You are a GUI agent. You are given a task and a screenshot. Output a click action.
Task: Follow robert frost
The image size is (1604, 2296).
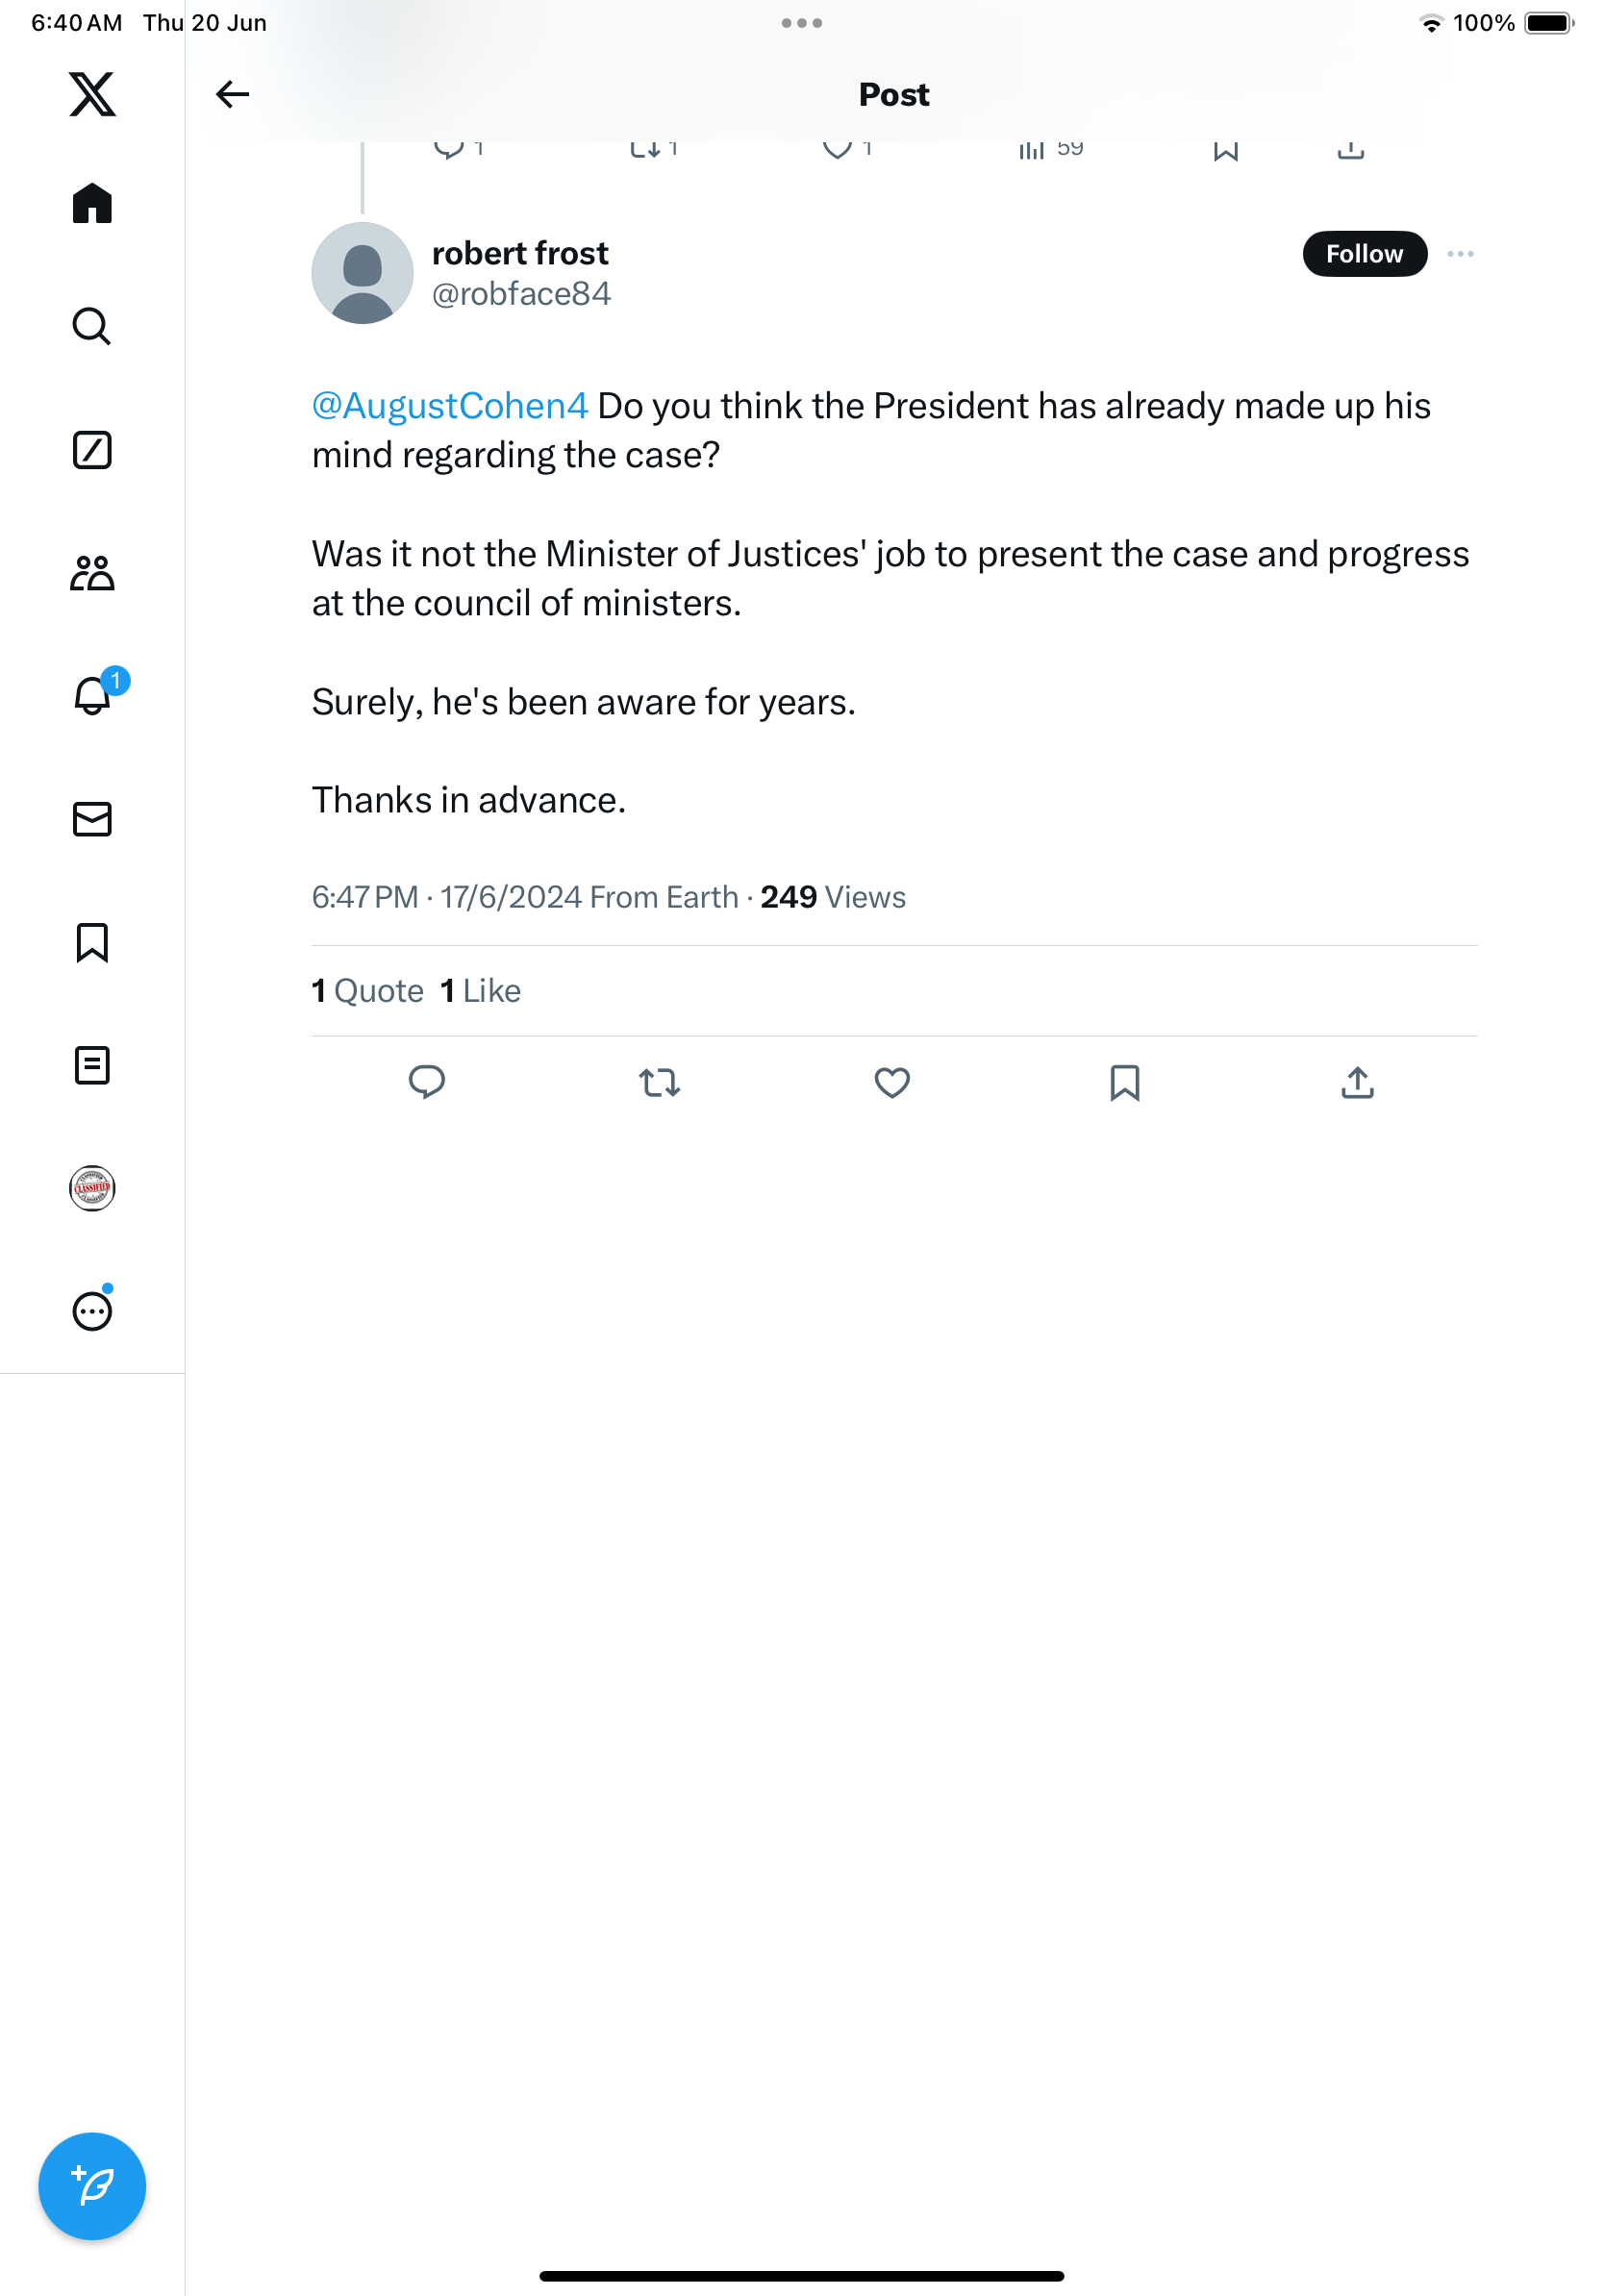pos(1364,254)
